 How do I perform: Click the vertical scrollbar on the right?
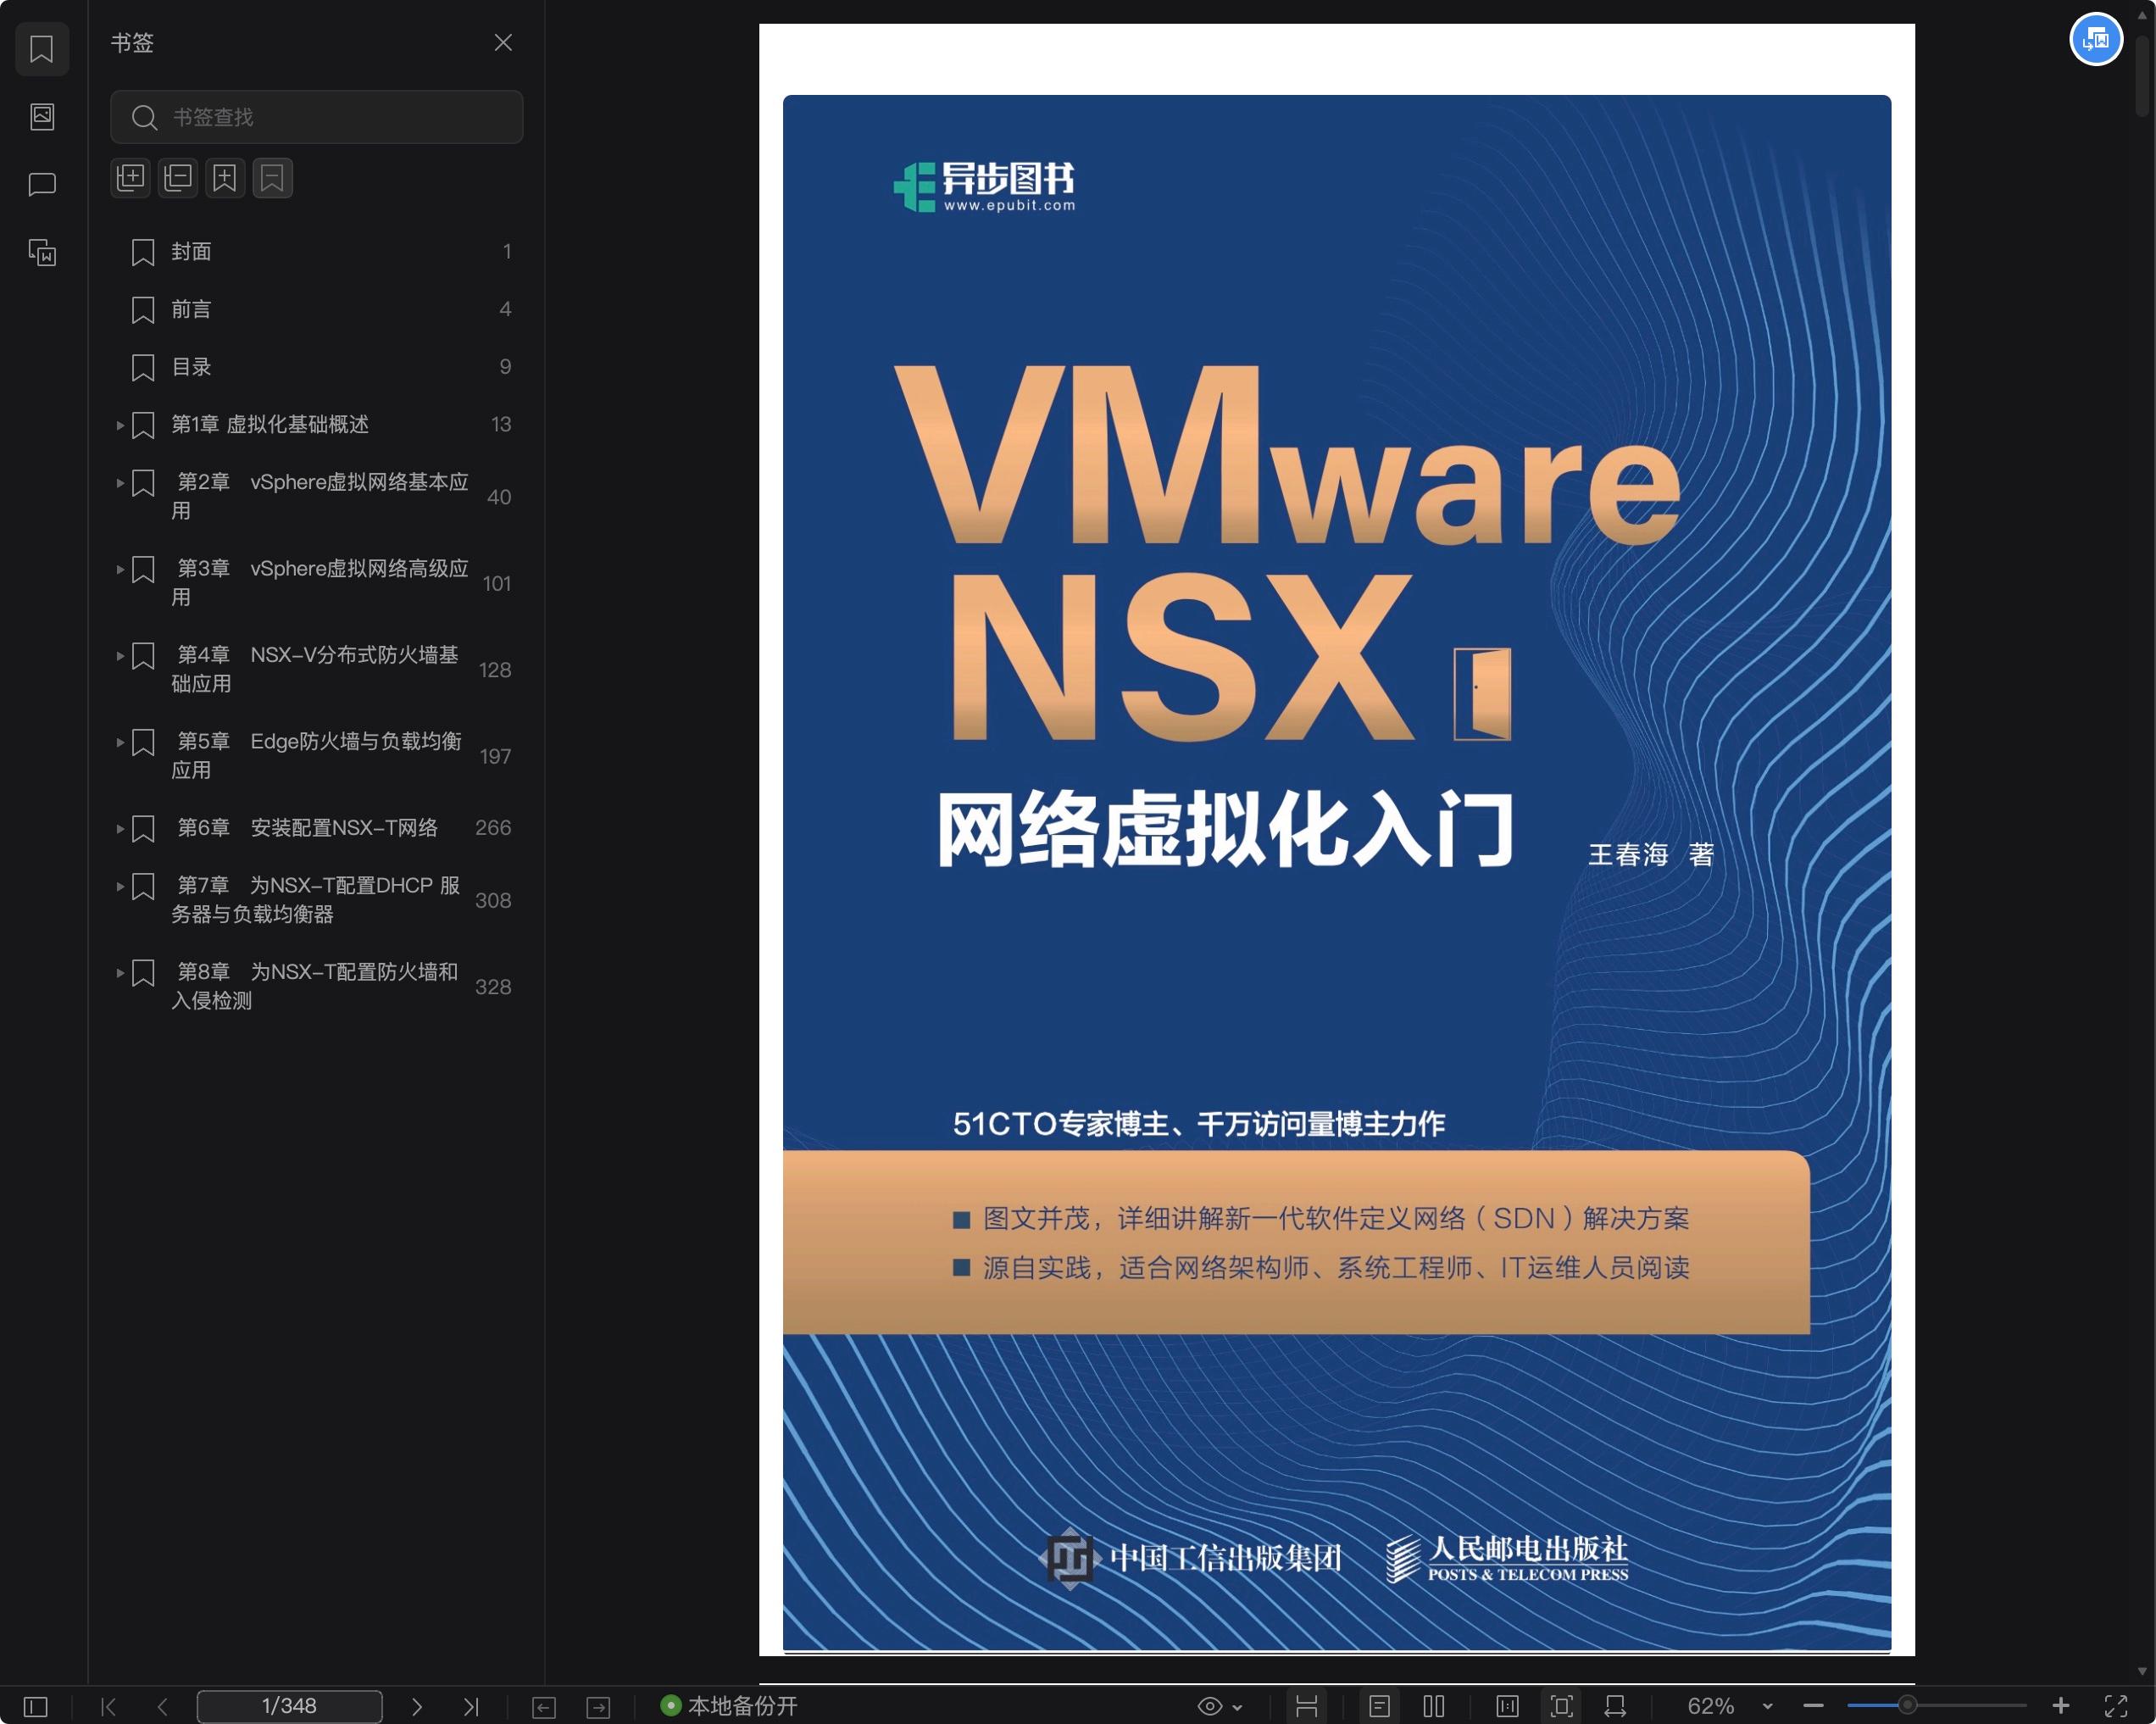click(x=2142, y=78)
